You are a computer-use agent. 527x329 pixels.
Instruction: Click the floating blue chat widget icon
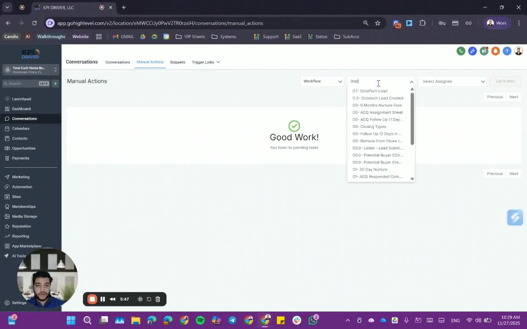515,218
